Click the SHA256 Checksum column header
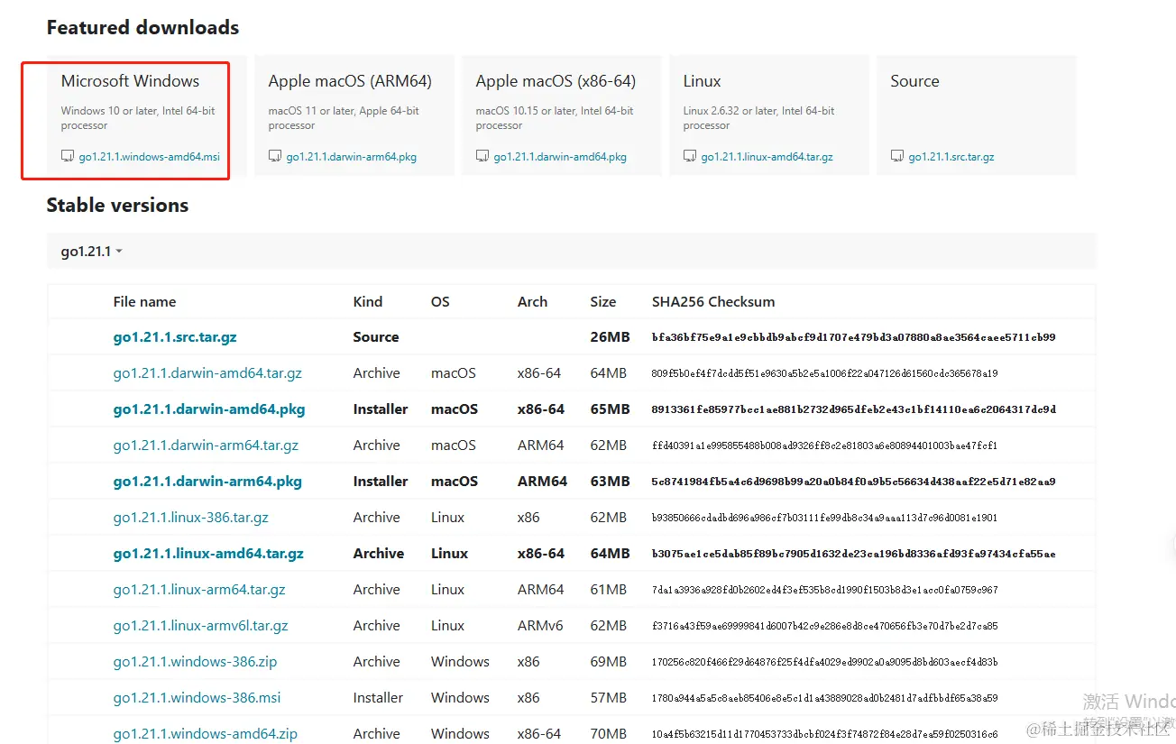The image size is (1176, 744). tap(713, 302)
